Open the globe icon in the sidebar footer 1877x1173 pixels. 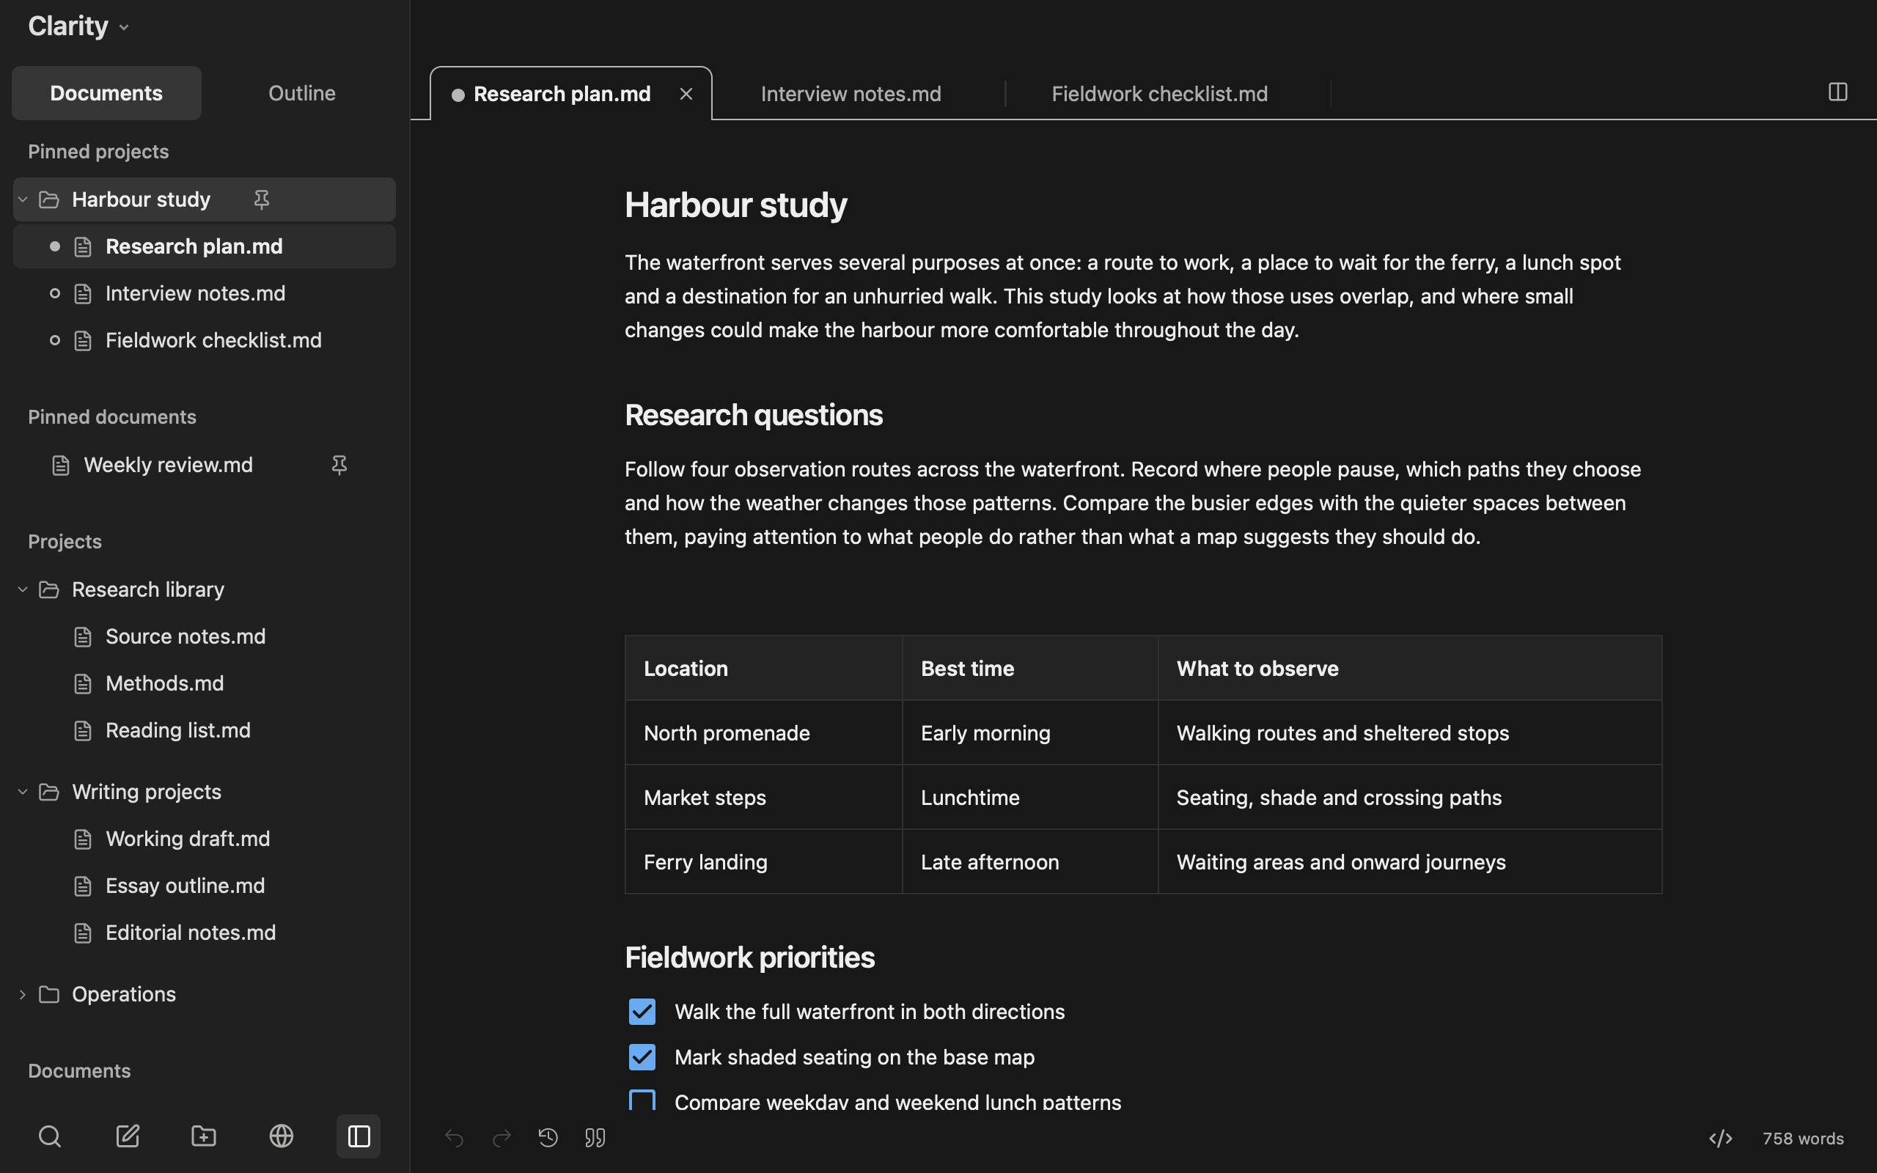click(281, 1136)
